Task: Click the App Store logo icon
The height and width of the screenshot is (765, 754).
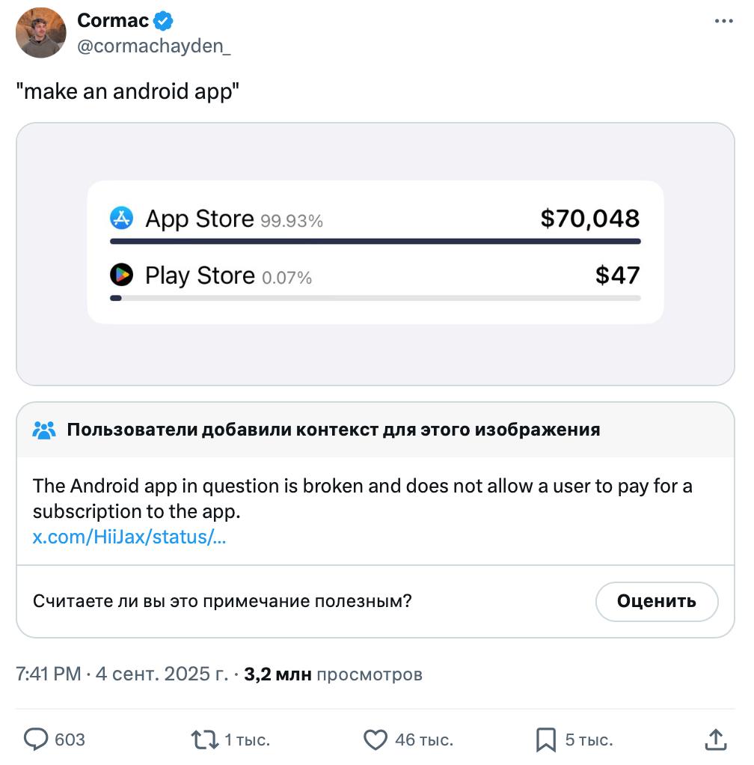Action: click(121, 219)
